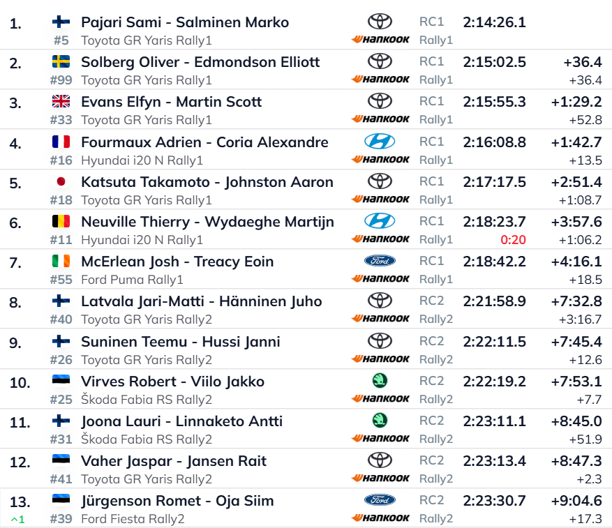Click the green position change indicator at rank 13

coord(17,520)
